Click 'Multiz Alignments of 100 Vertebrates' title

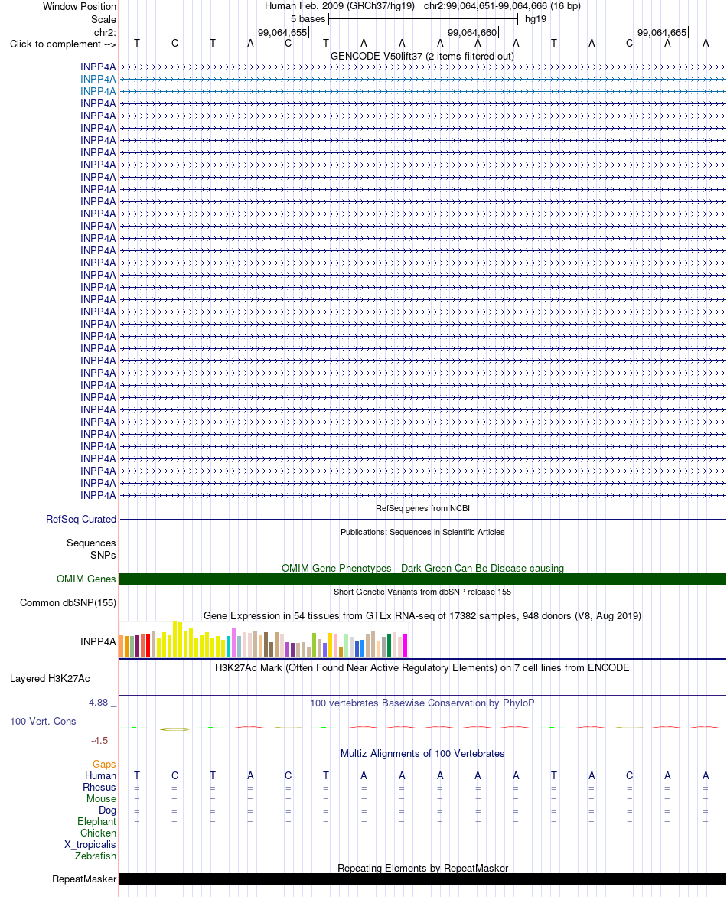click(x=422, y=753)
